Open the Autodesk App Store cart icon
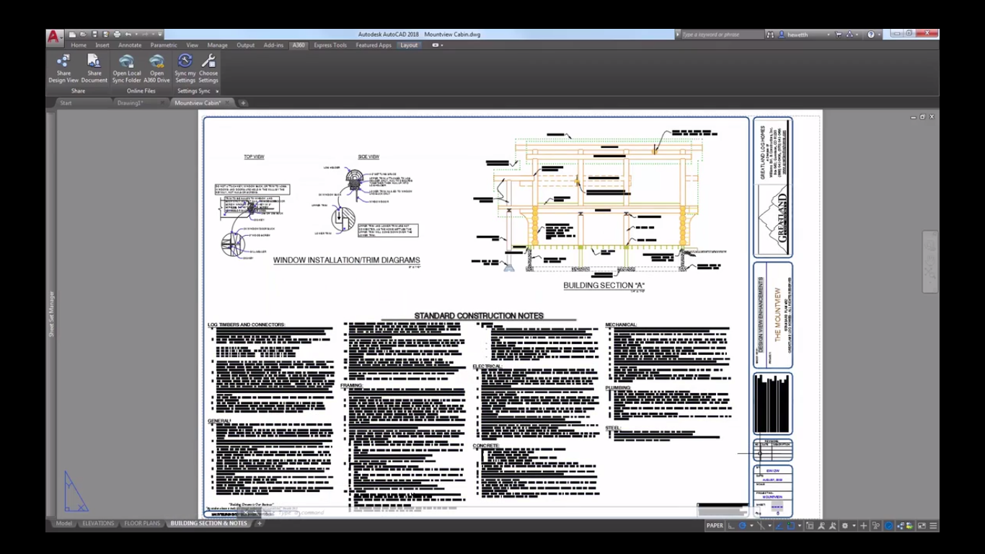The height and width of the screenshot is (554, 985). pos(839,35)
